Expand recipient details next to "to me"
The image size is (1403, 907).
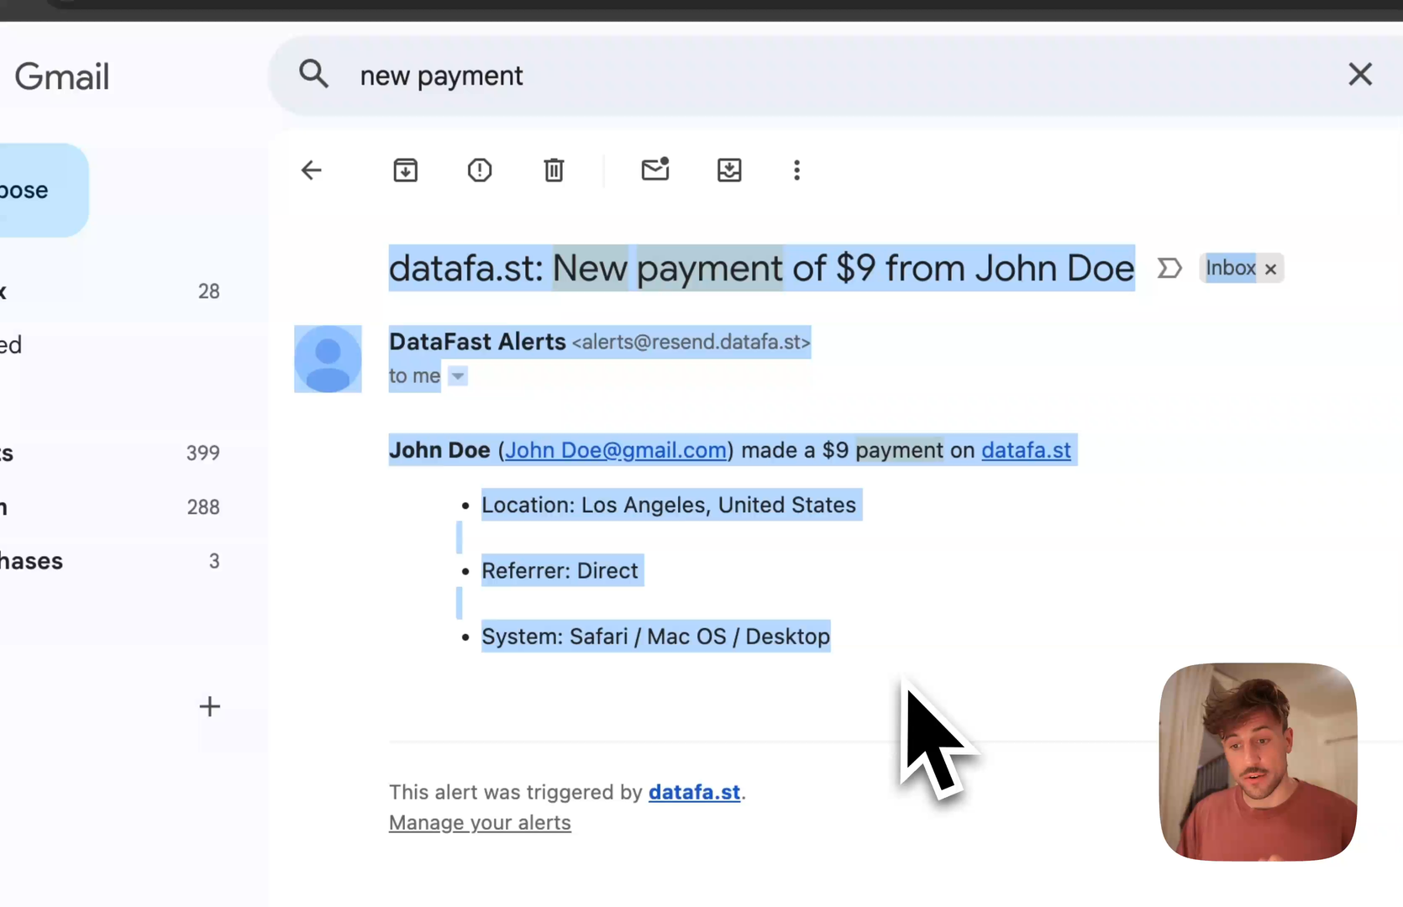[458, 376]
